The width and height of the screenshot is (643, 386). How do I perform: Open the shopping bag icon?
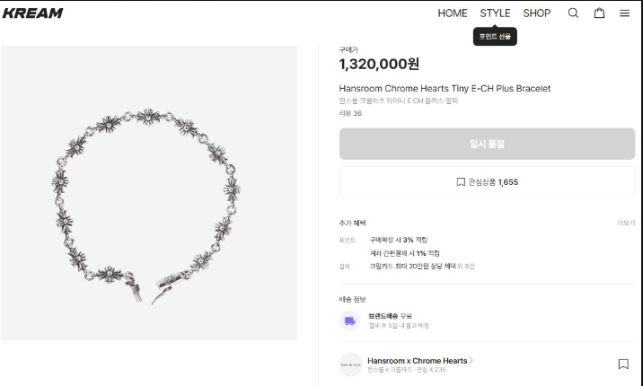(x=599, y=13)
